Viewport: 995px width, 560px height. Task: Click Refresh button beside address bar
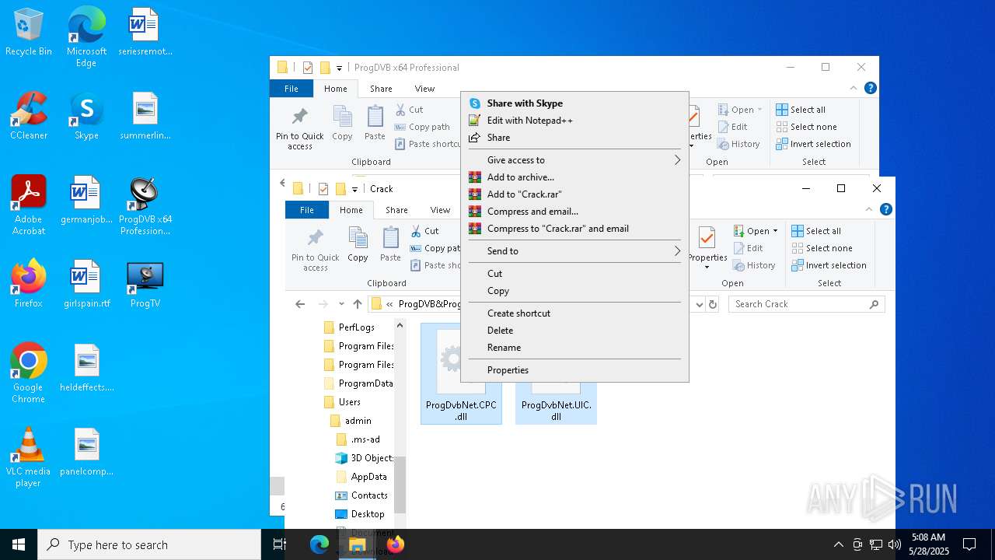(x=713, y=304)
